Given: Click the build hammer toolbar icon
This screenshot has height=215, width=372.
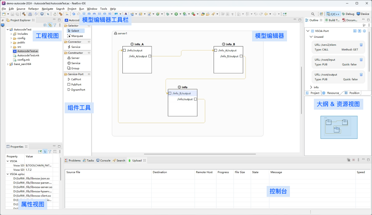Looking at the screenshot, I should tap(24, 14).
